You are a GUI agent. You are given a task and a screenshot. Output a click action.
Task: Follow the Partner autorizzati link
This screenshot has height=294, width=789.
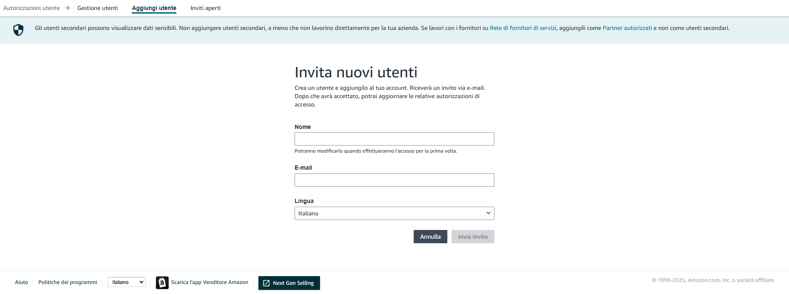click(627, 28)
